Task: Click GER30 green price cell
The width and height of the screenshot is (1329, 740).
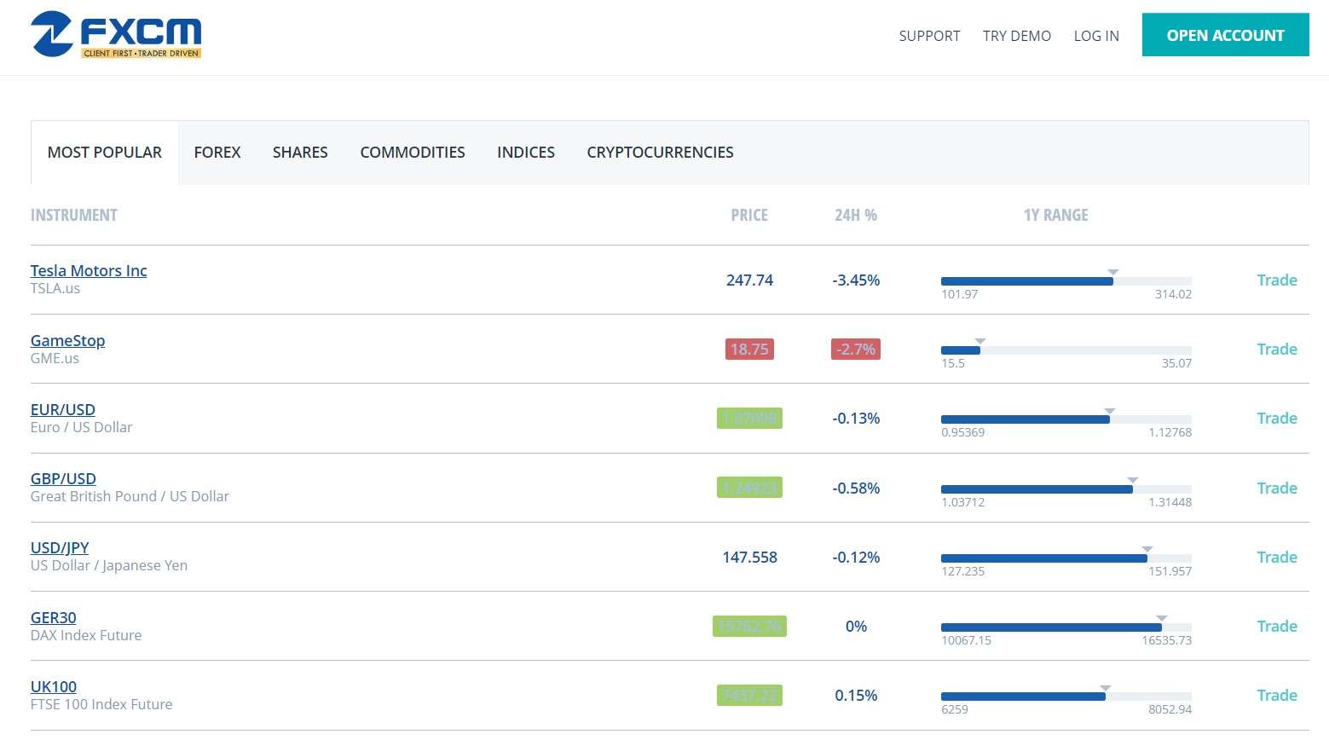Action: click(749, 626)
